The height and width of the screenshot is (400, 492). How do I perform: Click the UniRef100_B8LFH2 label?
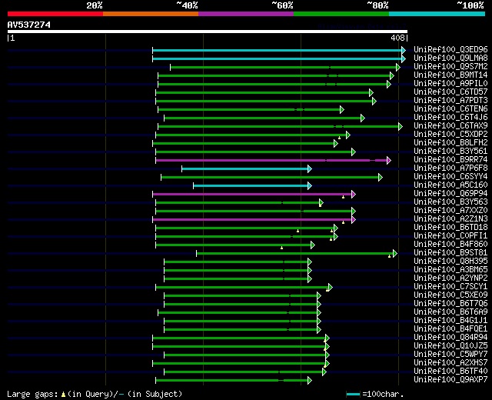[x=450, y=143]
